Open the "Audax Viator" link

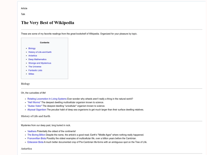pos(35,106)
